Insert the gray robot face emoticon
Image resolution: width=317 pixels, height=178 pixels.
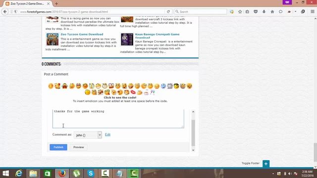tap(170, 86)
